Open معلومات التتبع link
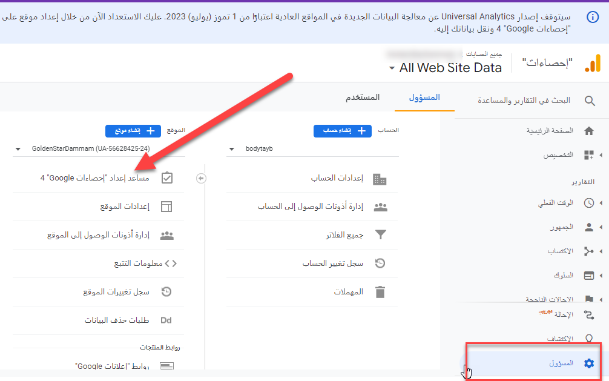The height and width of the screenshot is (381, 609). coord(138,263)
